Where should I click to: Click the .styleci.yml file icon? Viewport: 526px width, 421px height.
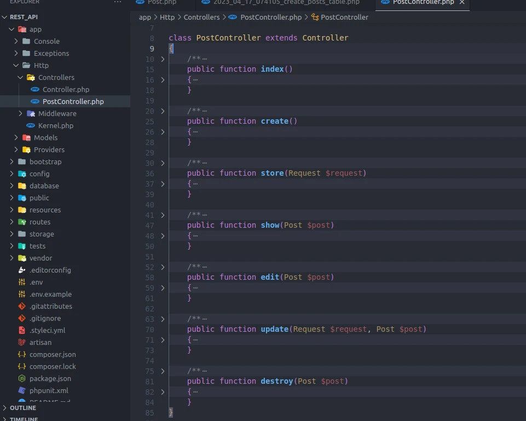pyautogui.click(x=22, y=330)
